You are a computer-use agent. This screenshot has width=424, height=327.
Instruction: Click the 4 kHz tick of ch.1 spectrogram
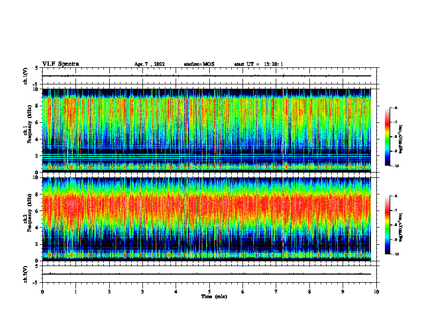pos(37,139)
